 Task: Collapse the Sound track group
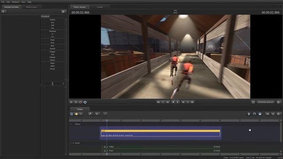click(x=71, y=143)
